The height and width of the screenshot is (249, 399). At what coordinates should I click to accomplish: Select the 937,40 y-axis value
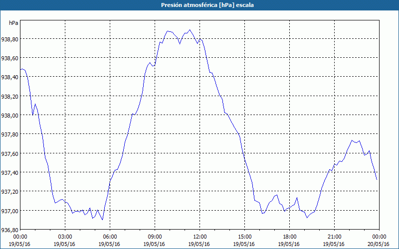(9, 173)
